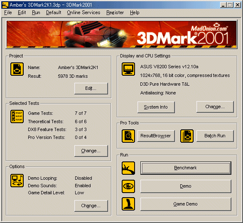Viewport: 243px width, 223px height.
Task: Play the Game Demo
Action: 186,204
